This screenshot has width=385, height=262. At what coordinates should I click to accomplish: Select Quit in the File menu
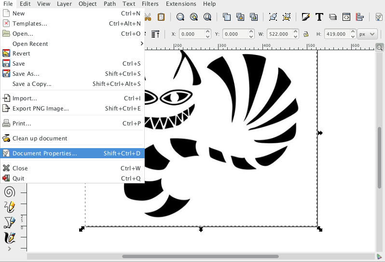[x=72, y=178]
